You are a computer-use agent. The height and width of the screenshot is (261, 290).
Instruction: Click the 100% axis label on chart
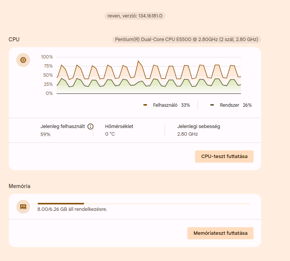point(47,57)
